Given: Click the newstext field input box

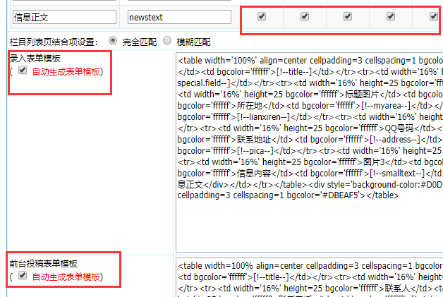Looking at the screenshot, I should 179,16.
